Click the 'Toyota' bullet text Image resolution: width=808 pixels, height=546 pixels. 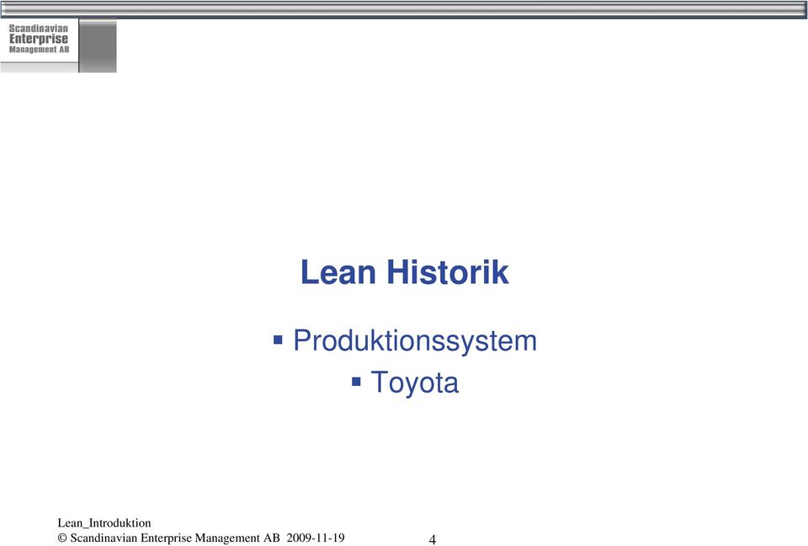tap(414, 383)
